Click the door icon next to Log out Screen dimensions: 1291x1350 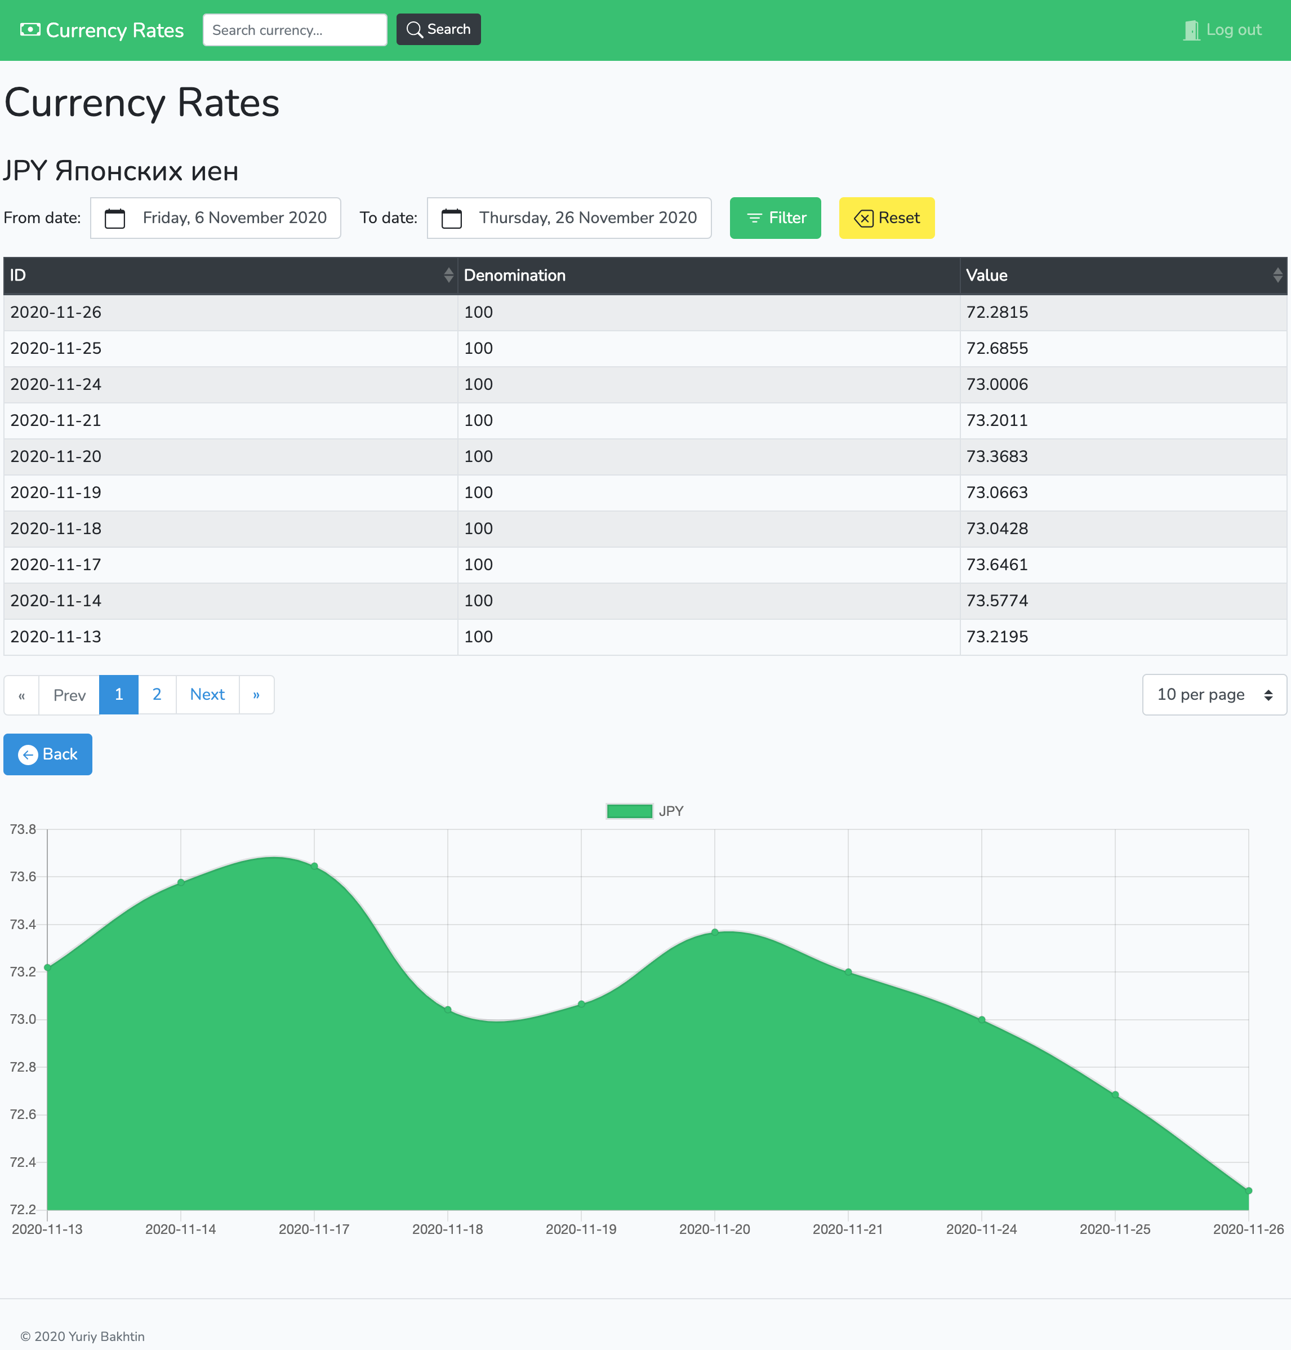[x=1191, y=30]
